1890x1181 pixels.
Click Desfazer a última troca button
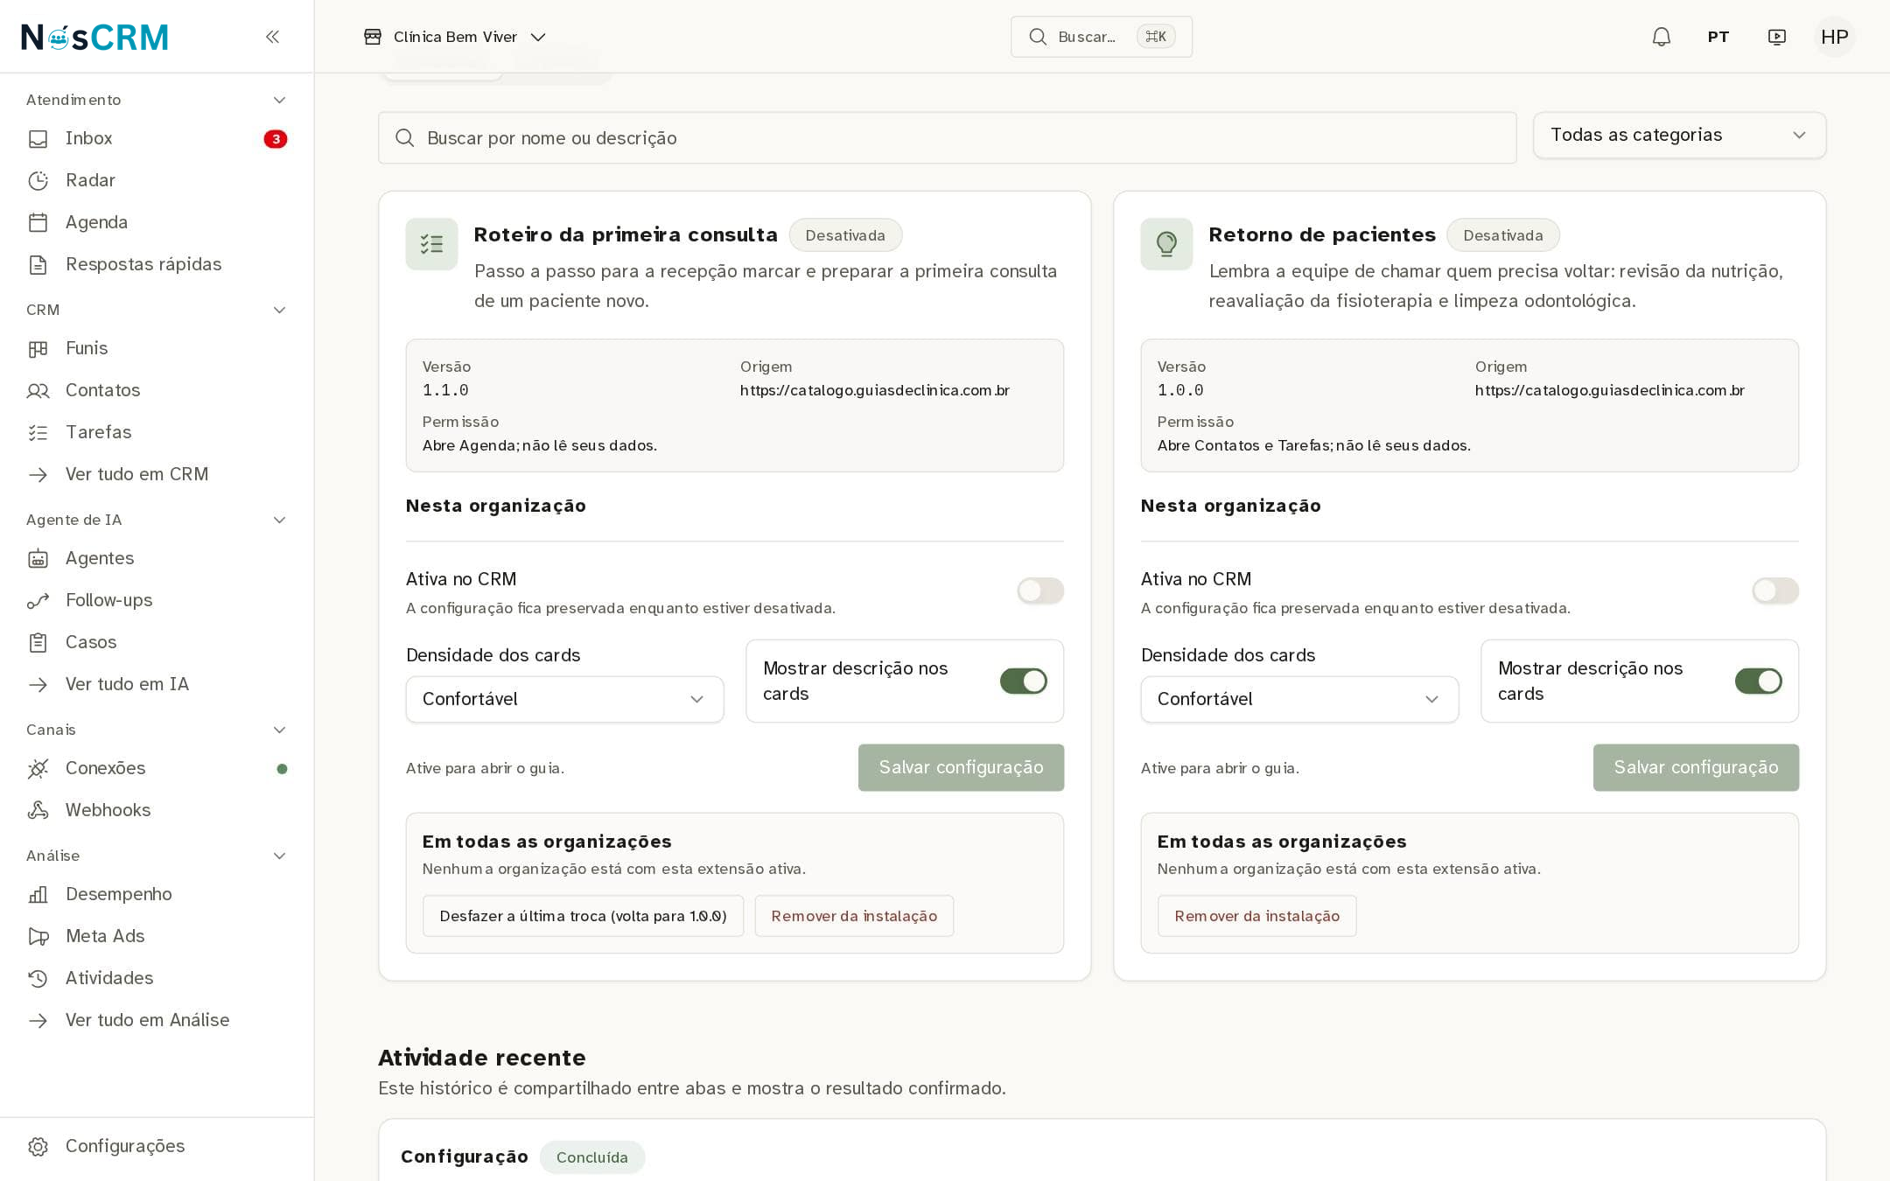tap(583, 916)
